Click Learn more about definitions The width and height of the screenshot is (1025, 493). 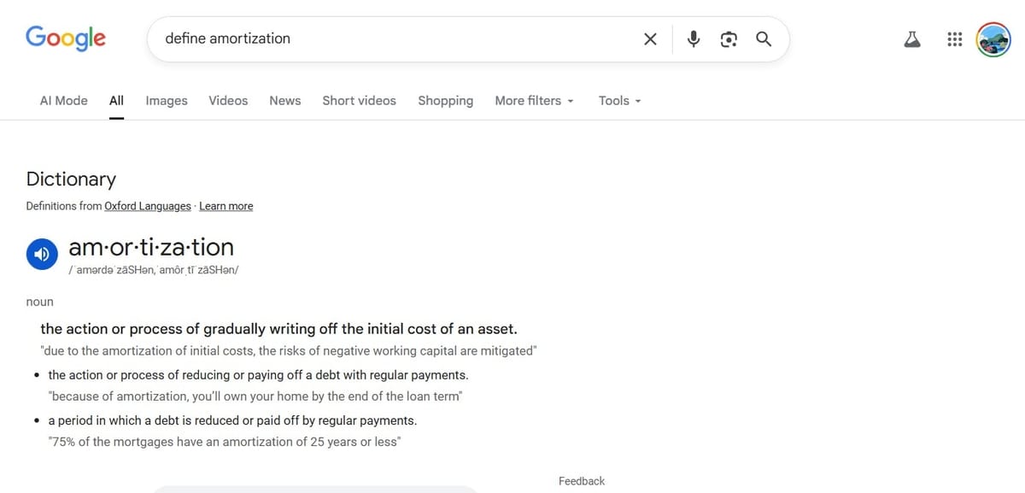click(x=225, y=205)
